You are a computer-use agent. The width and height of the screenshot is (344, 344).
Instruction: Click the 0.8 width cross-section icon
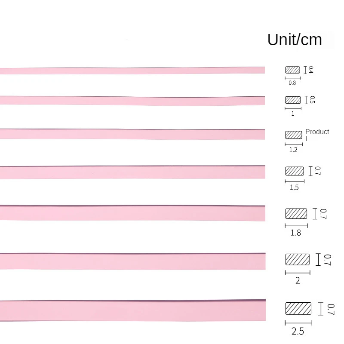[x=292, y=70]
